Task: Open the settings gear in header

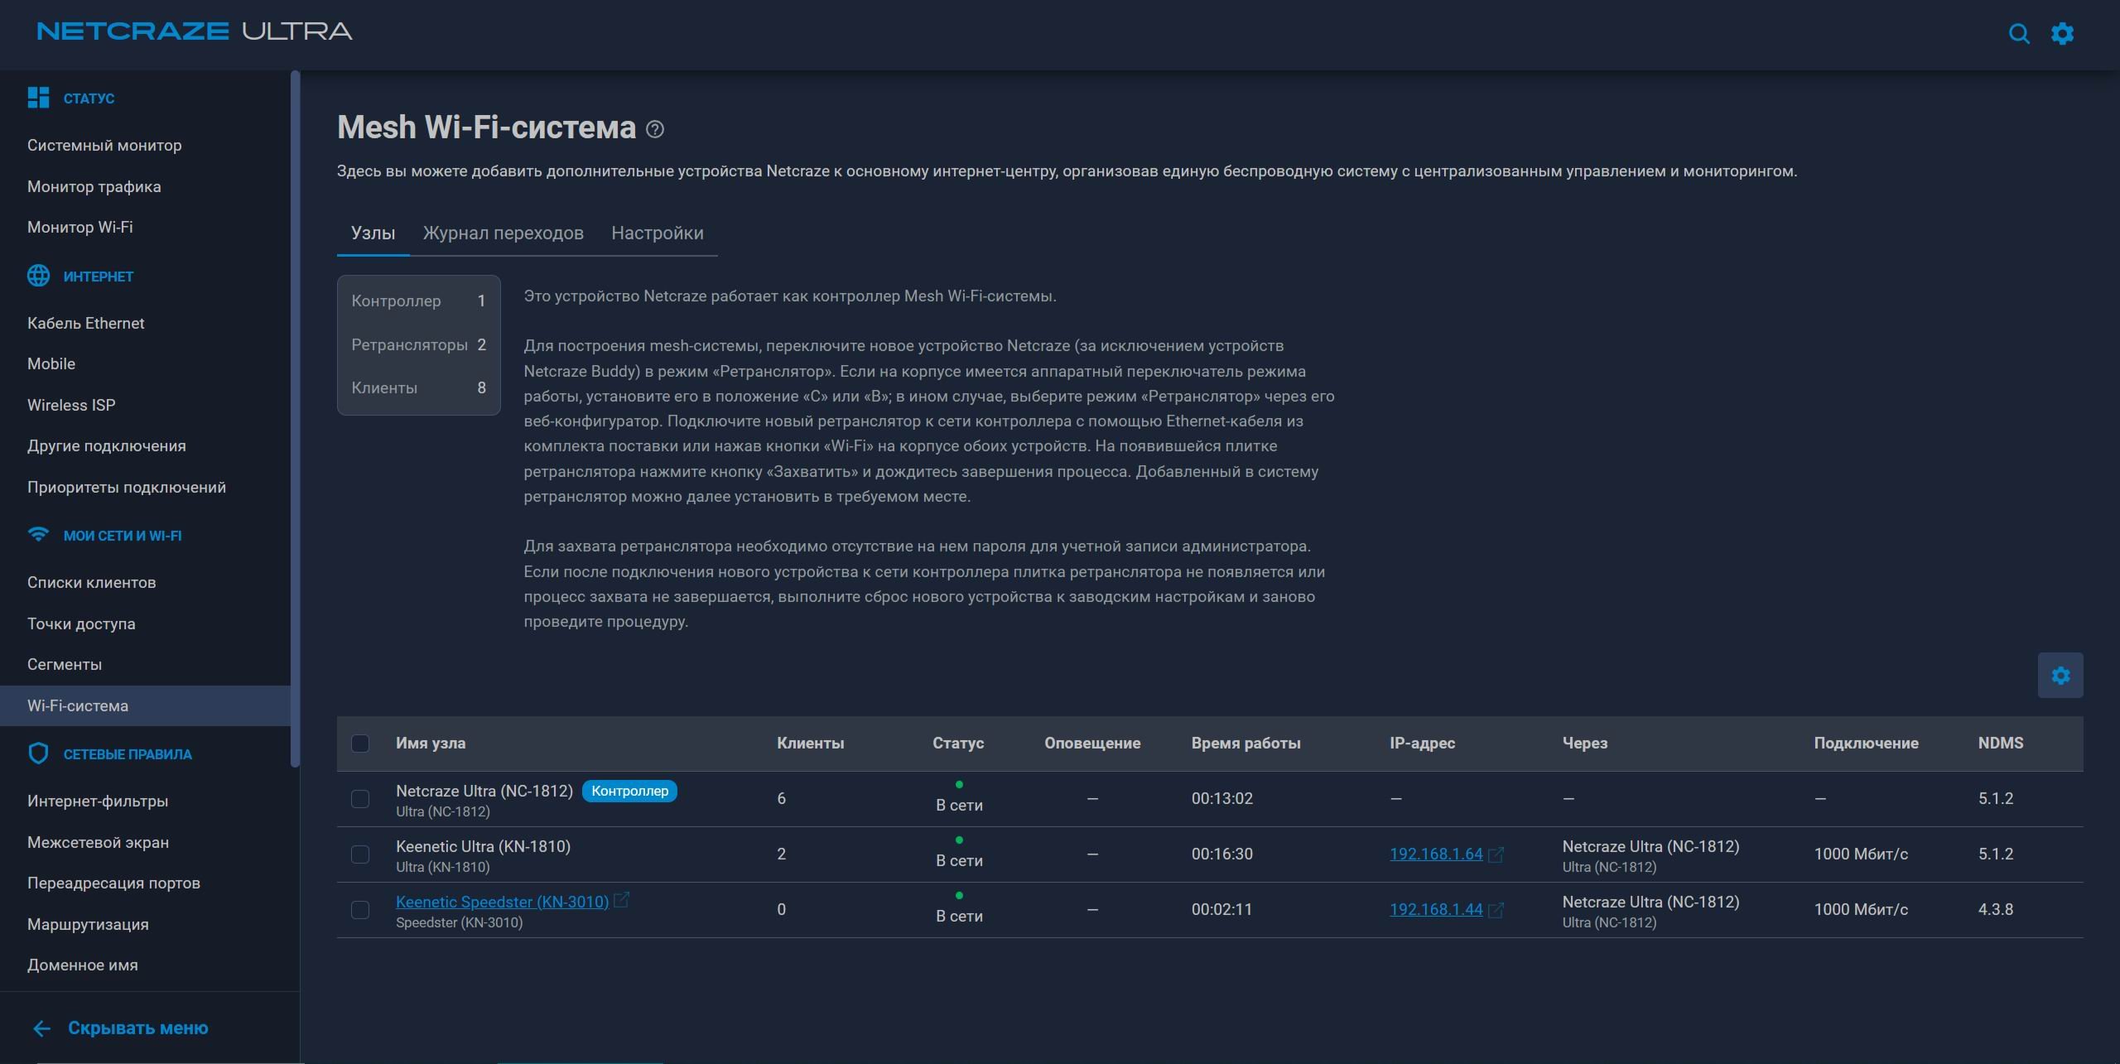Action: coord(2062,34)
